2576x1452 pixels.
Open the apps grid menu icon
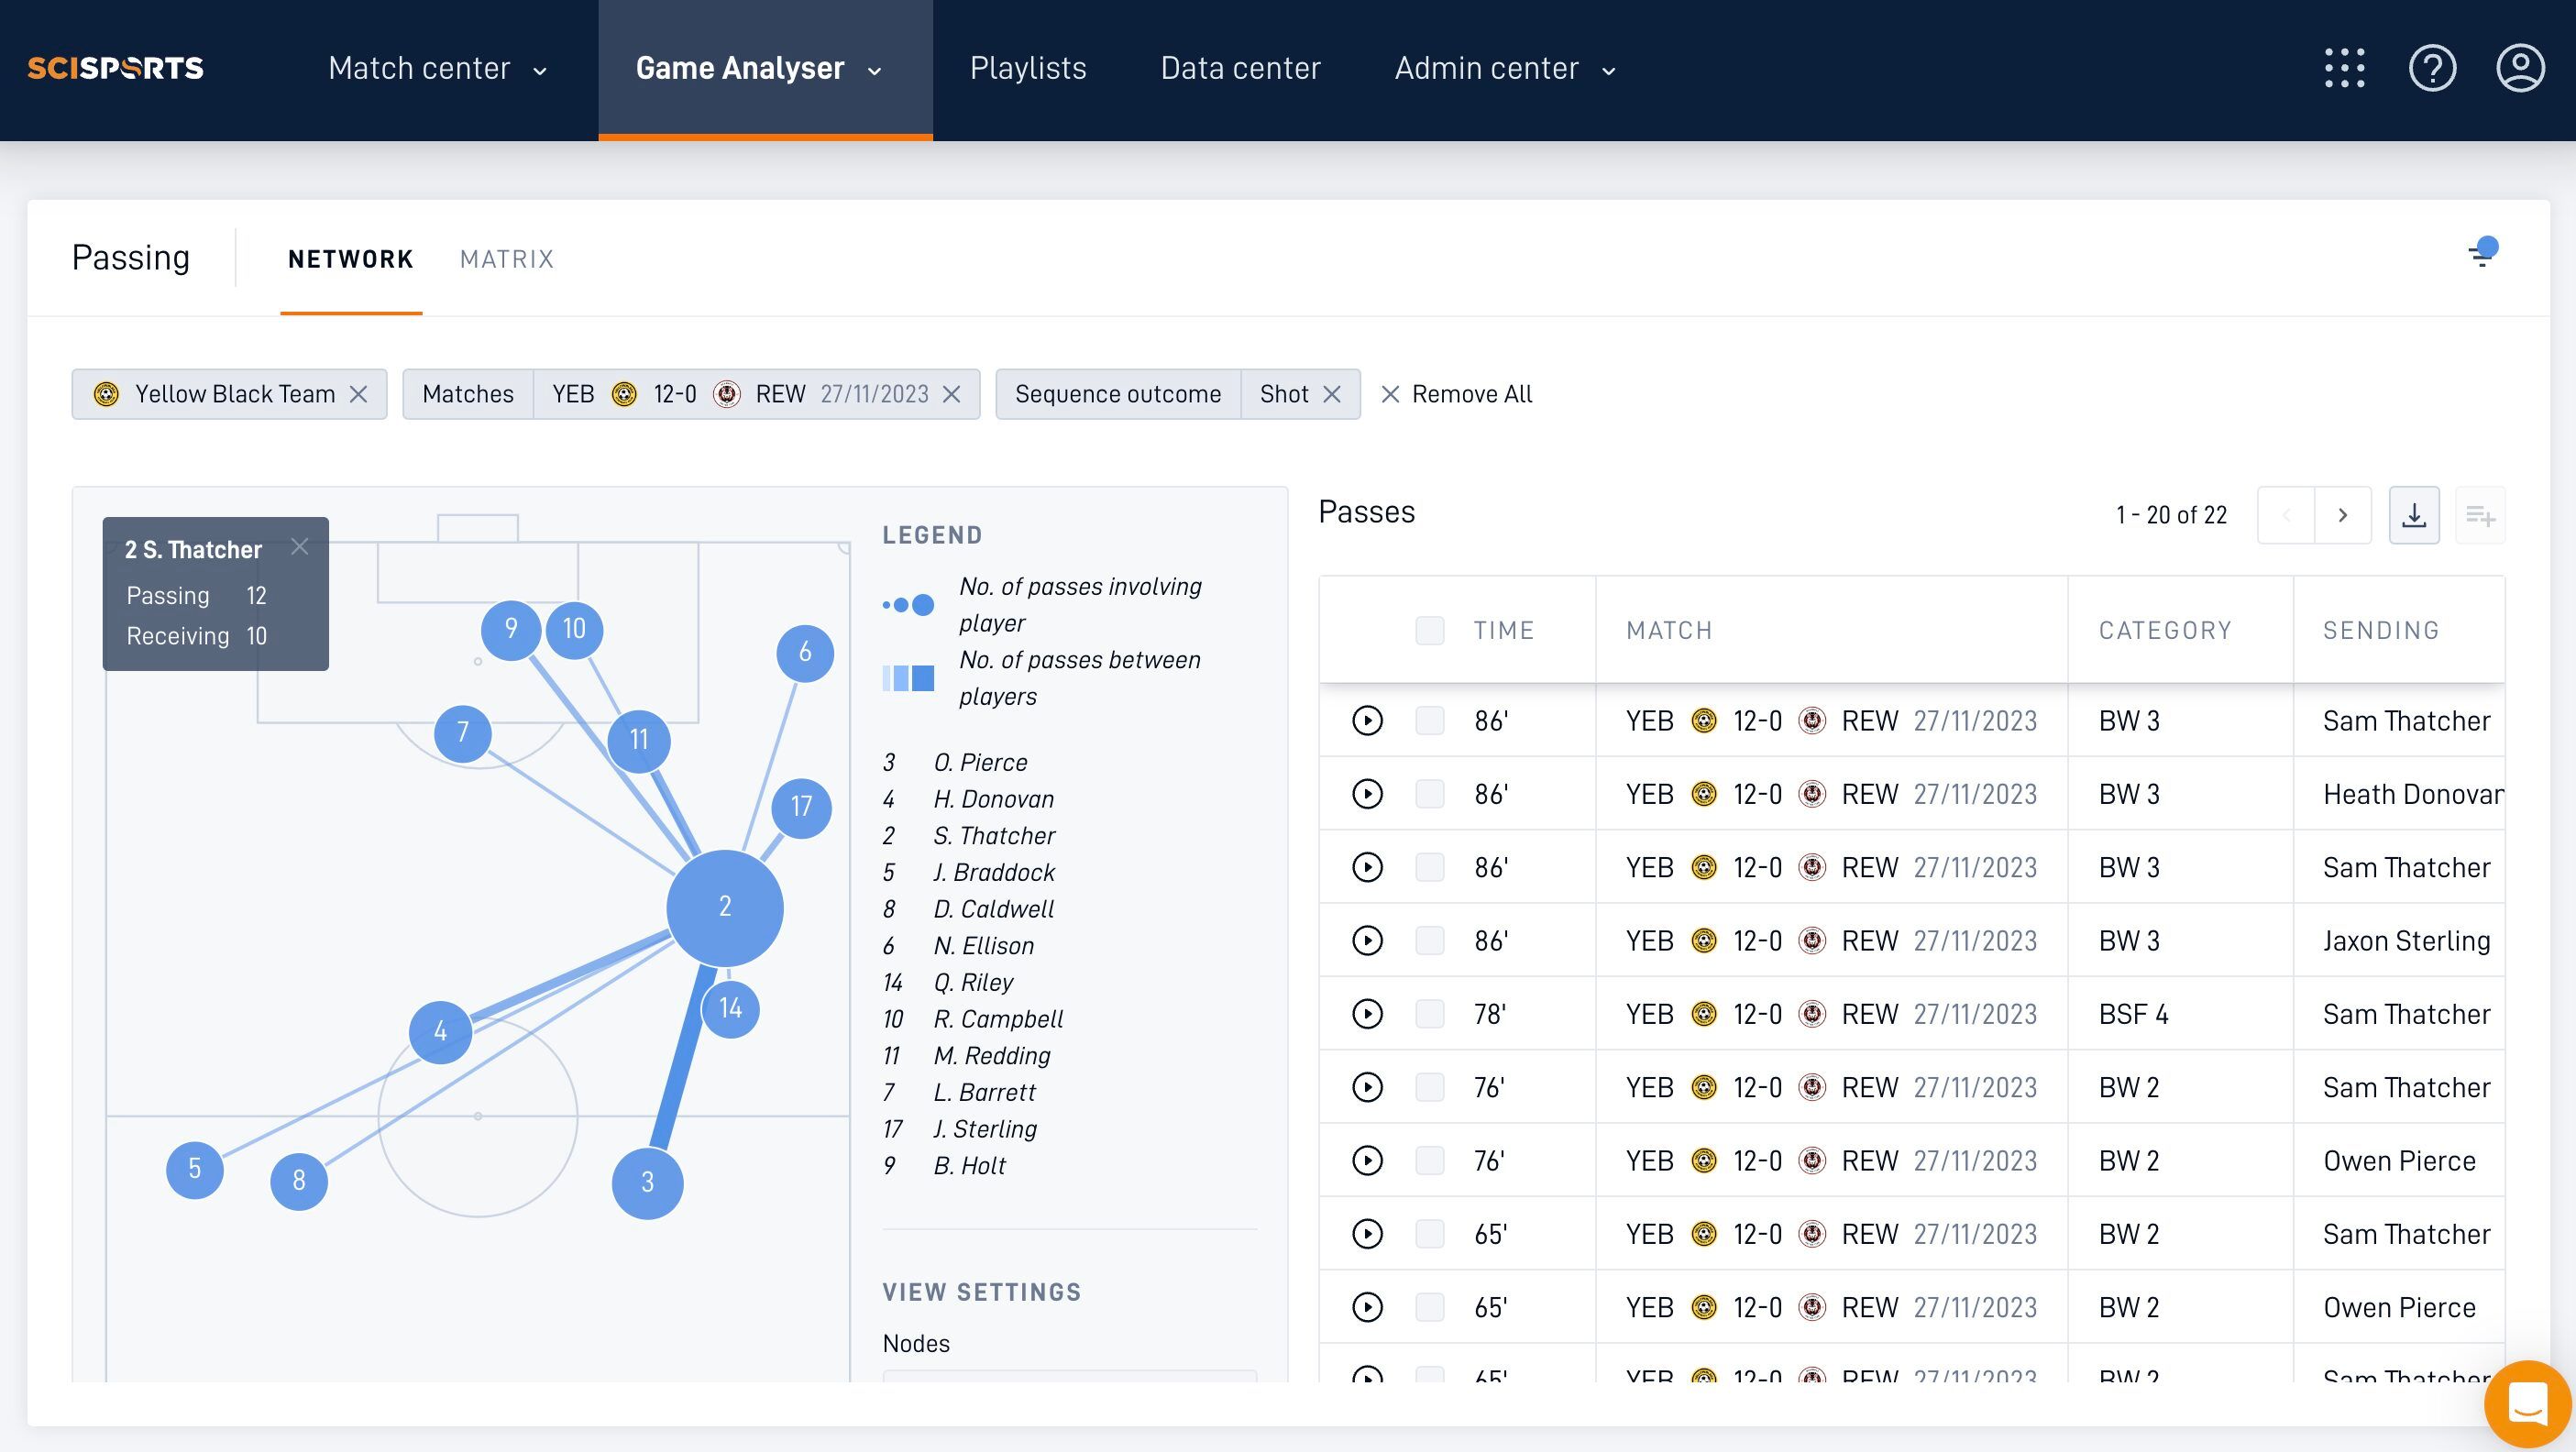[x=2344, y=68]
